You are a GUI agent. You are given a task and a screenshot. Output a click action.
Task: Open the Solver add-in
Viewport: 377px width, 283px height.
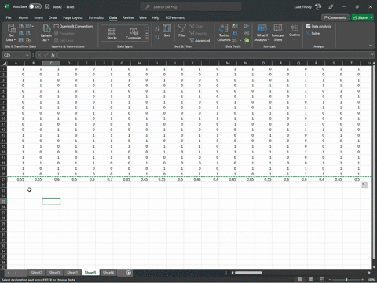click(x=313, y=33)
